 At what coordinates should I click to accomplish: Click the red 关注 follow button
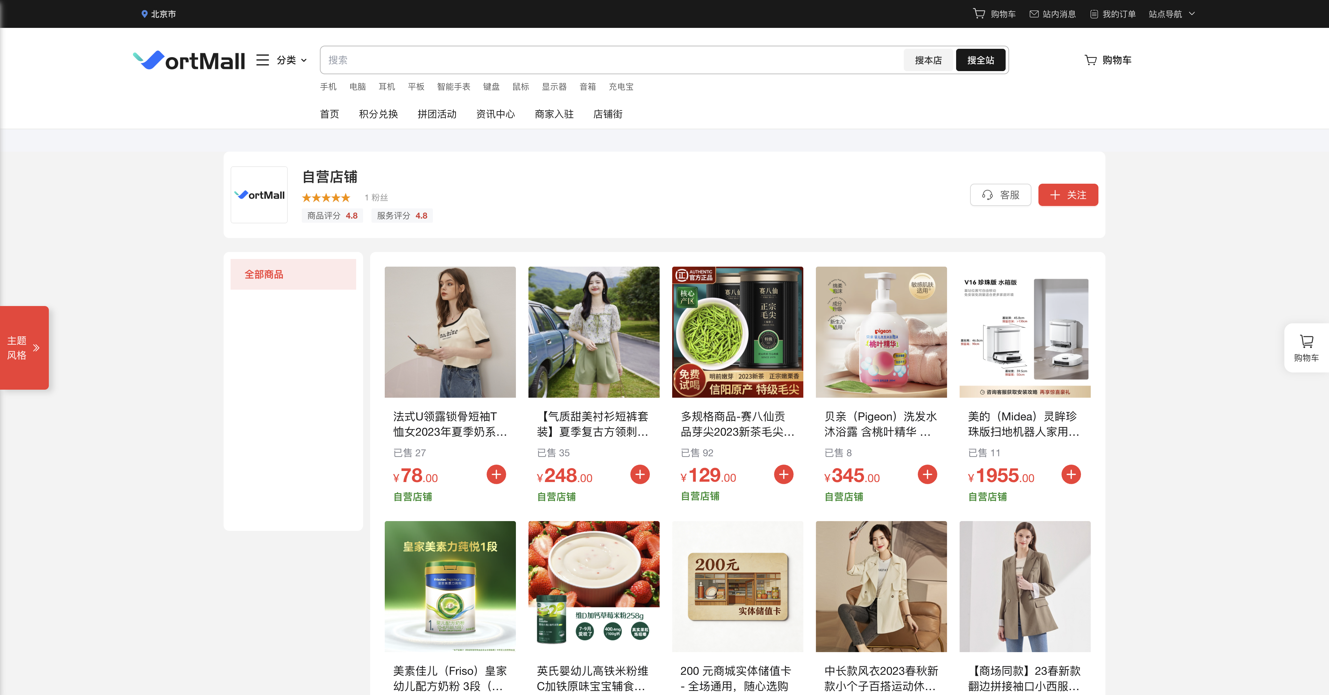click(1068, 195)
